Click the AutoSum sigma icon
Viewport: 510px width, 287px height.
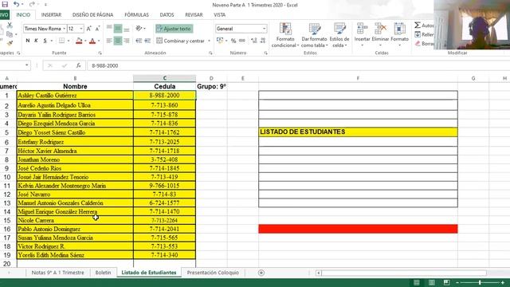pyautogui.click(x=418, y=25)
